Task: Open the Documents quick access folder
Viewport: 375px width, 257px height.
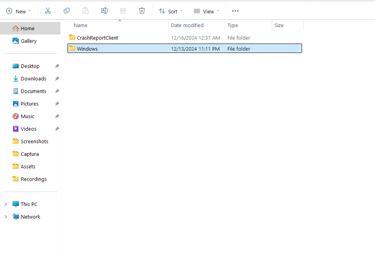Action: pos(30,91)
